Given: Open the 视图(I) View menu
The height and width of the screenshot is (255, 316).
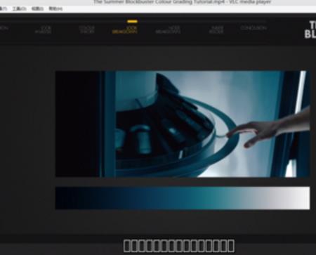Looking at the screenshot, I should pyautogui.click(x=37, y=8).
